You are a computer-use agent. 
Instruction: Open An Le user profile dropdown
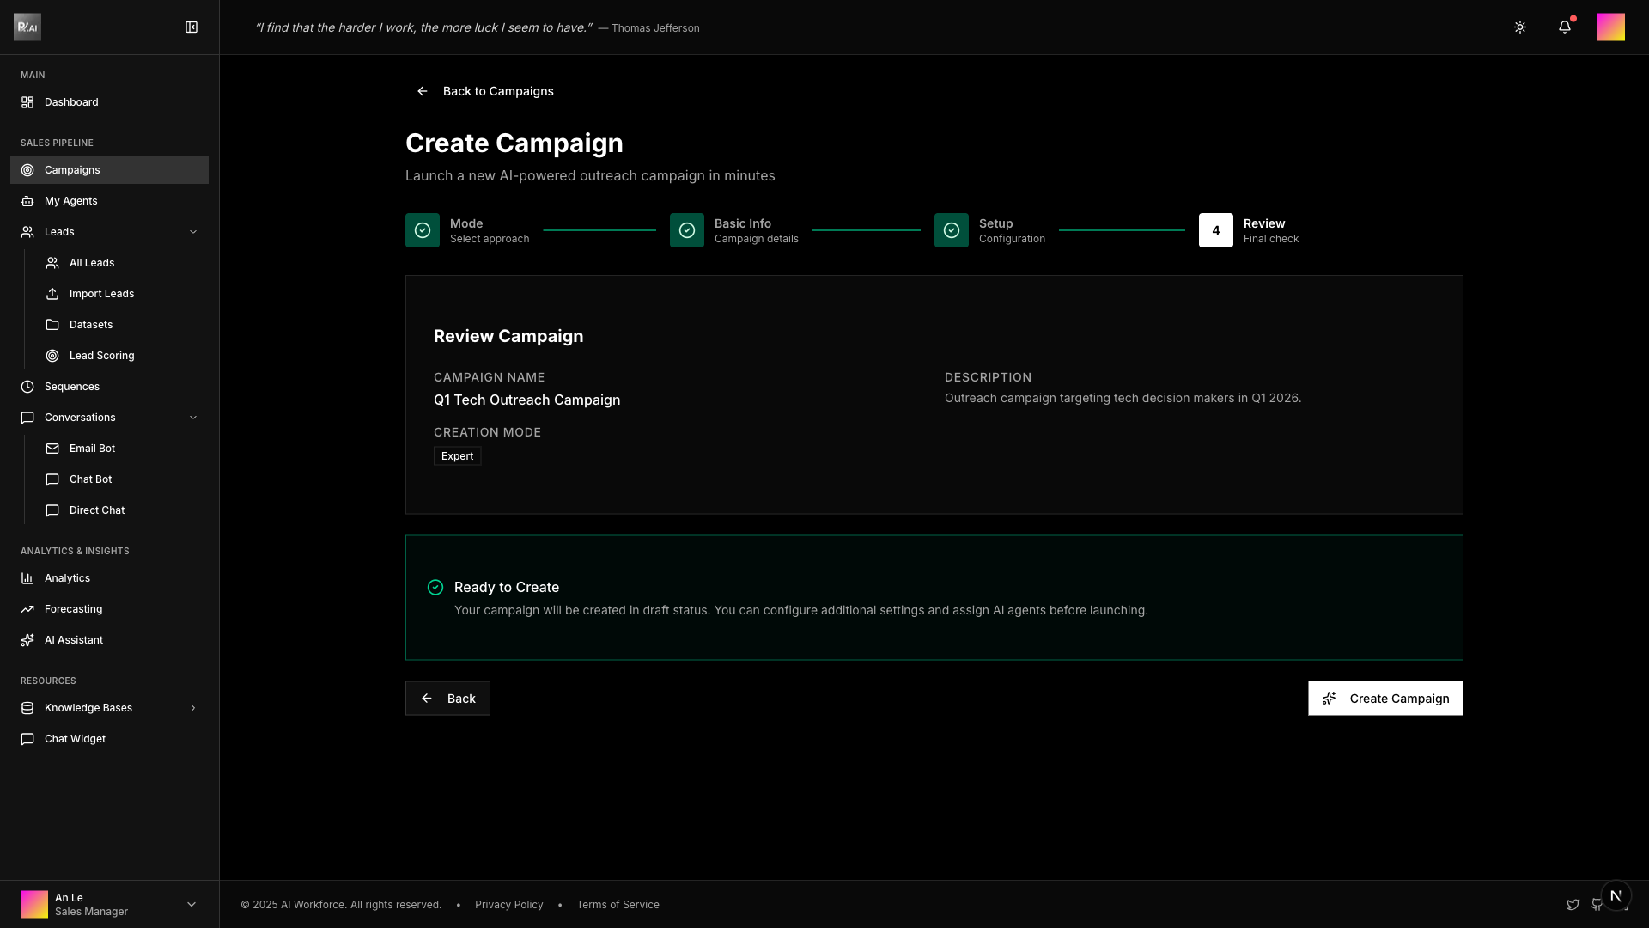click(192, 904)
